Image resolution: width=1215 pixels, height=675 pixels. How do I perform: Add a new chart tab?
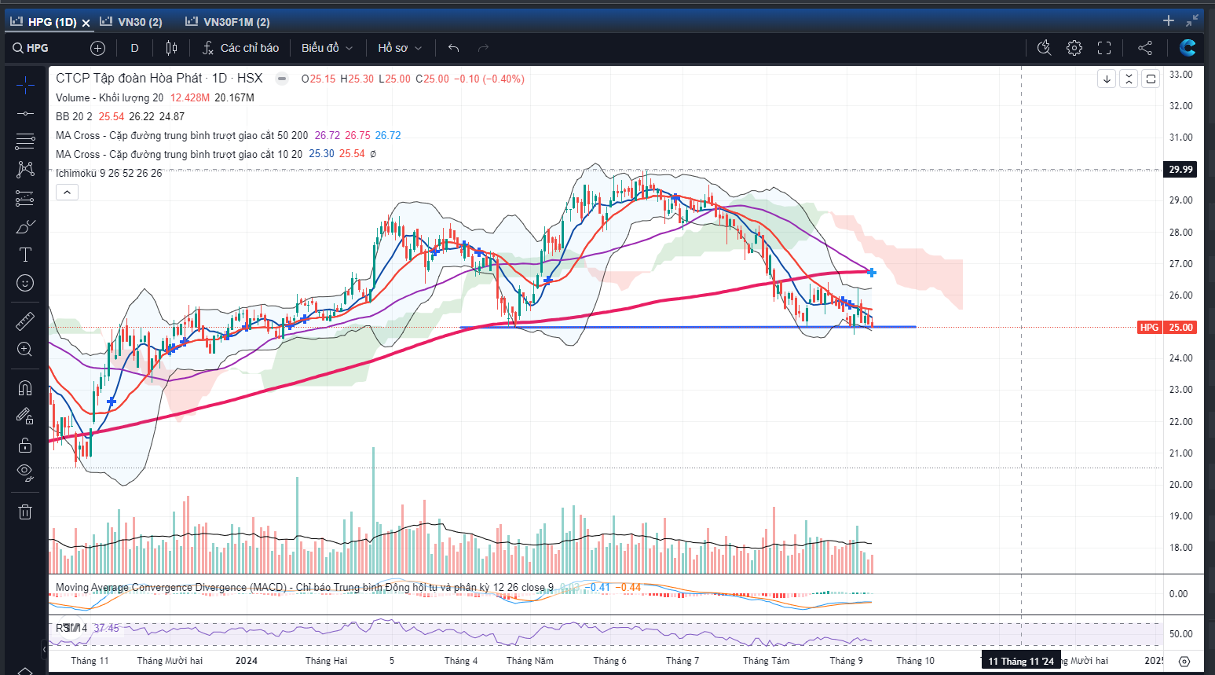(1169, 20)
